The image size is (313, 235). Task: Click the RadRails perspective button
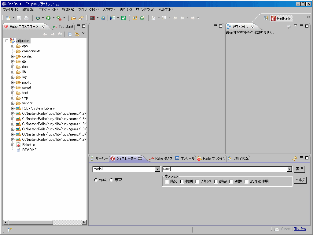[x=281, y=18]
